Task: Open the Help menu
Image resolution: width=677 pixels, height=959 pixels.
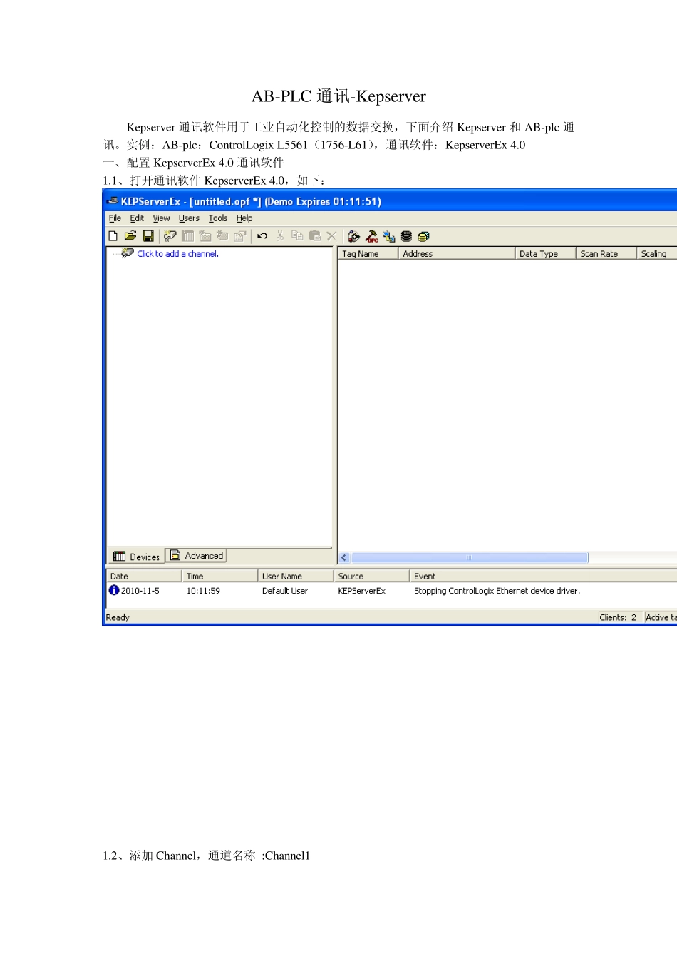Action: pyautogui.click(x=244, y=218)
